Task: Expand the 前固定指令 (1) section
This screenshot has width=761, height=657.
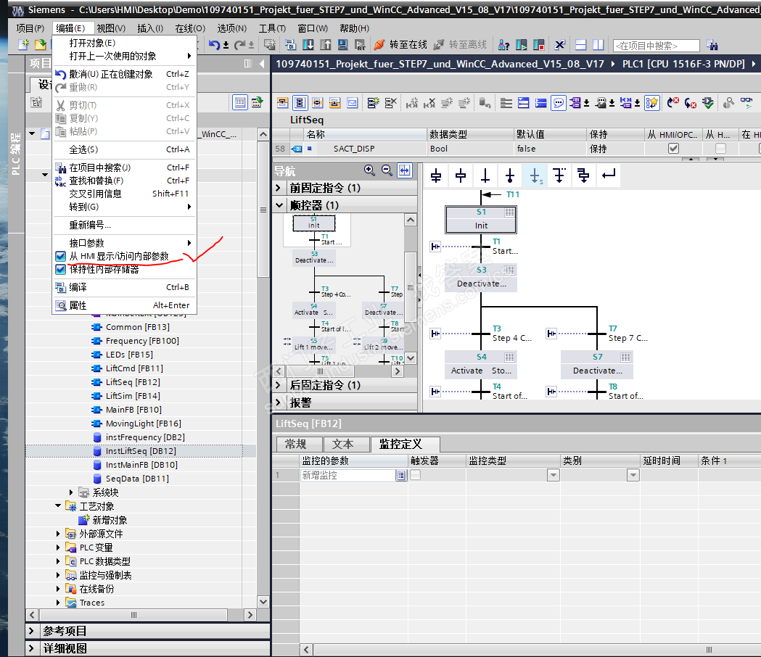Action: coord(279,188)
